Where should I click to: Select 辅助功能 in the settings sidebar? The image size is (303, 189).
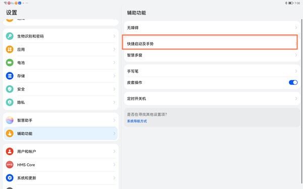click(x=61, y=134)
